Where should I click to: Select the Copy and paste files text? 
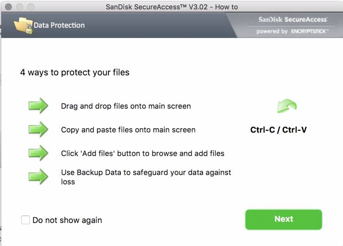(x=128, y=130)
